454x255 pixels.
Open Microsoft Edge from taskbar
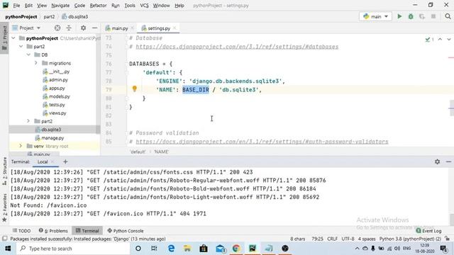pyautogui.click(x=171, y=249)
